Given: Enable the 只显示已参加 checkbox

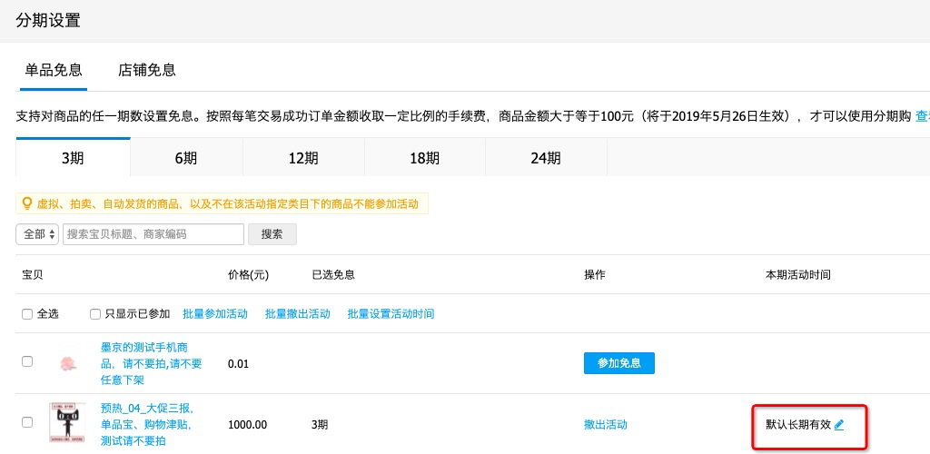Looking at the screenshot, I should pyautogui.click(x=95, y=314).
